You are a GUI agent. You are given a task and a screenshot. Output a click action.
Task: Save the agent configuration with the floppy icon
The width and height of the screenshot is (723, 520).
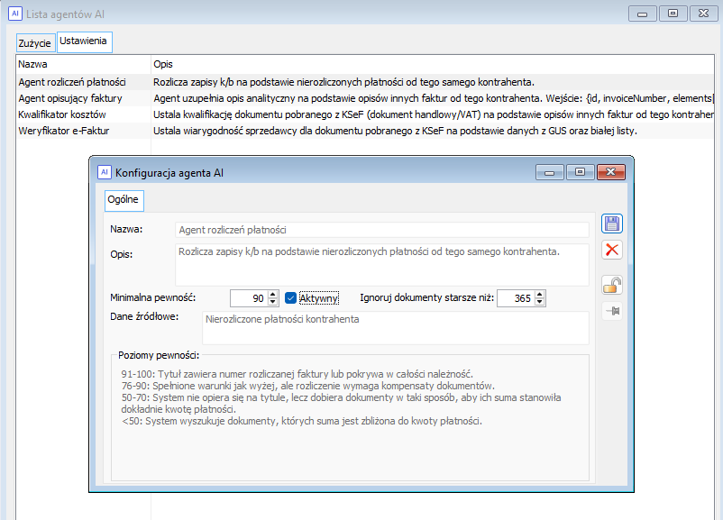click(612, 224)
